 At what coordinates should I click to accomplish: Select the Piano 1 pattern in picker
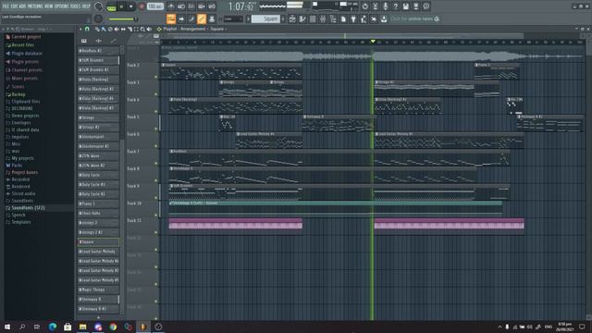tap(98, 203)
